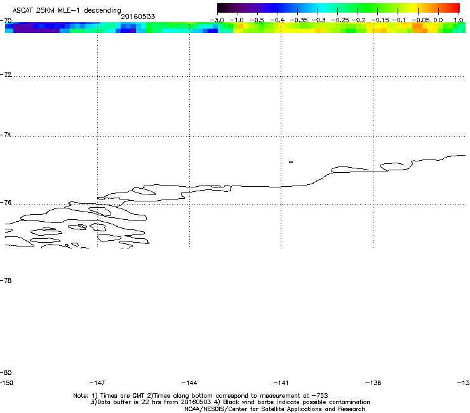This screenshot has width=470, height=413.
Task: Click the color scale label "0.0"
Action: 438,20
